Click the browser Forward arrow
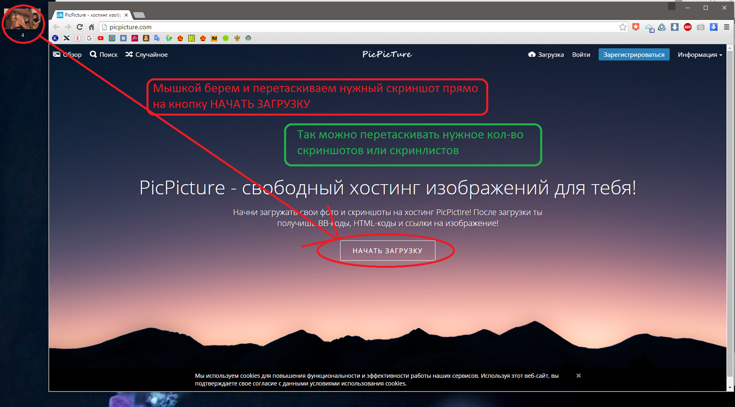 68,27
